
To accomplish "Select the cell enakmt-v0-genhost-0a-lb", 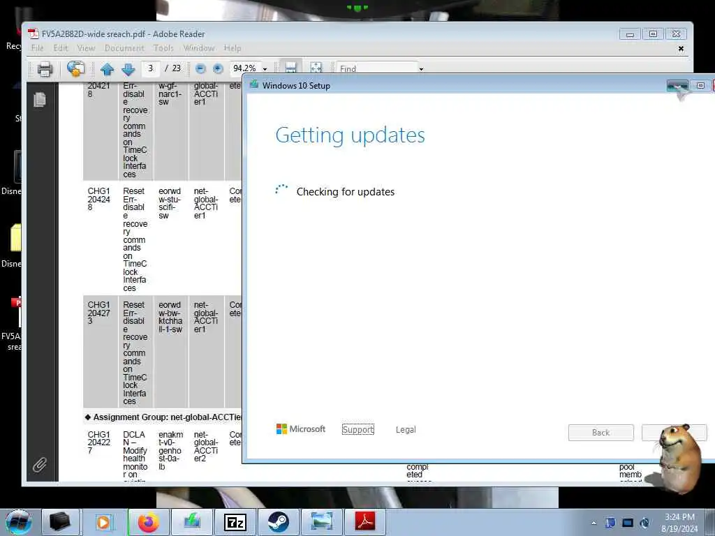I will click(171, 450).
